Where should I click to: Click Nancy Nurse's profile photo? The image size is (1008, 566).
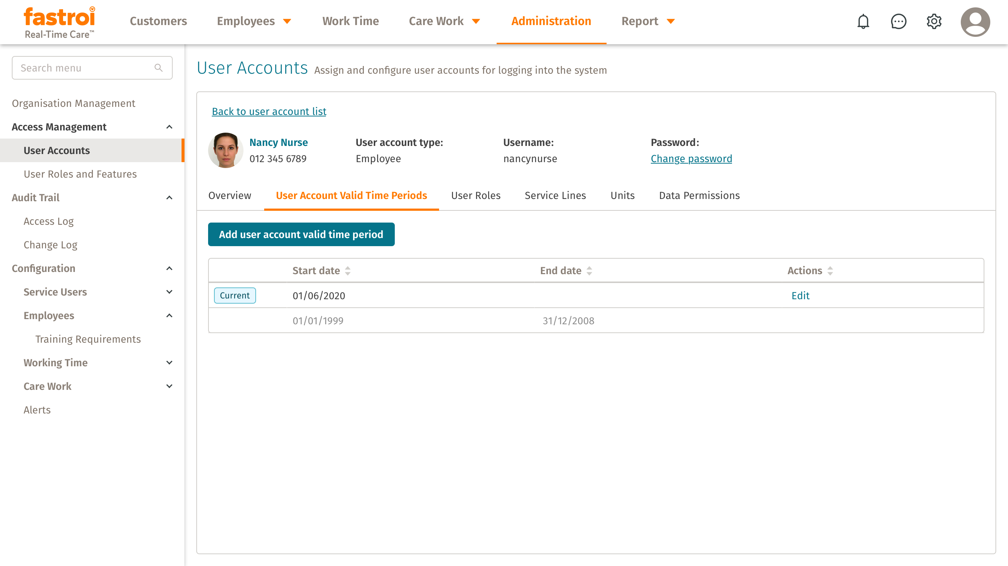pos(225,150)
